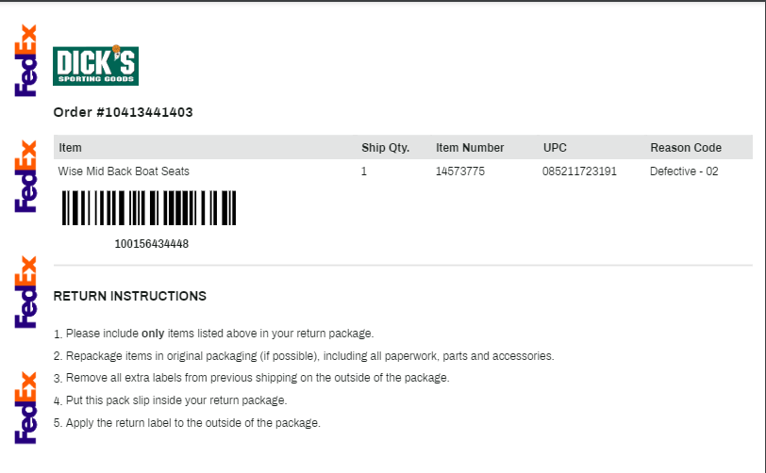Select the barcode number 100156434448
The image size is (766, 473).
(152, 244)
